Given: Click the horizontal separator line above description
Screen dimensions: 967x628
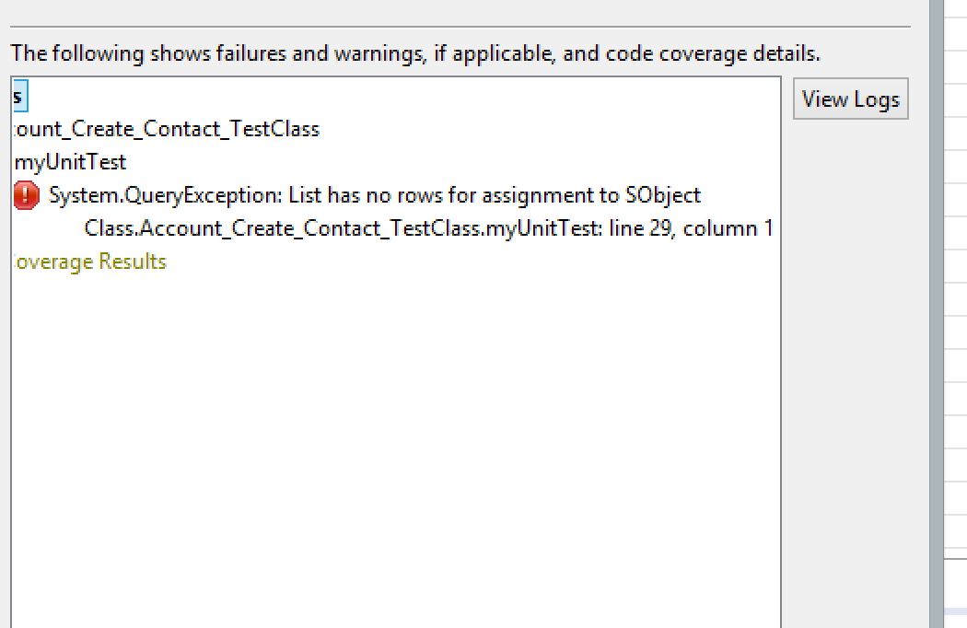Looking at the screenshot, I should coord(460,28).
